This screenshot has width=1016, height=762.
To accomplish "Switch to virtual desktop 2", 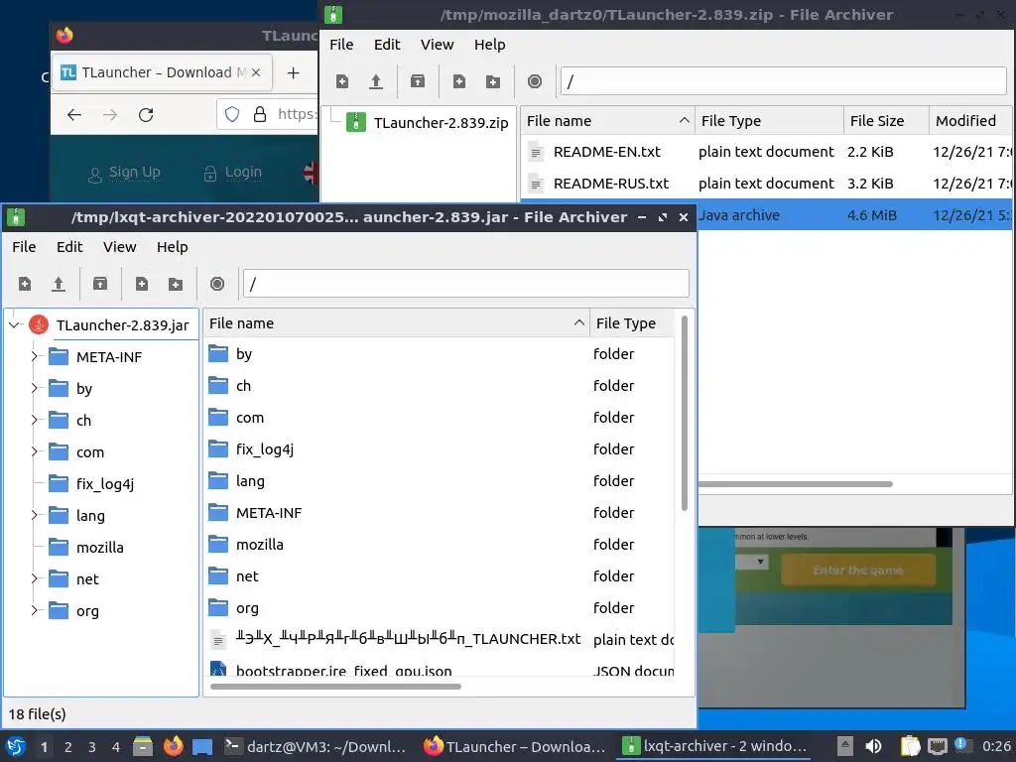I will coord(68,747).
